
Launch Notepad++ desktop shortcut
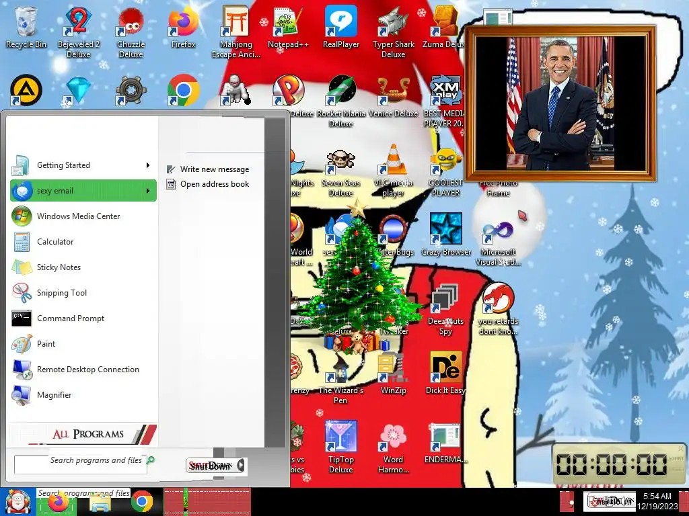pos(288,28)
